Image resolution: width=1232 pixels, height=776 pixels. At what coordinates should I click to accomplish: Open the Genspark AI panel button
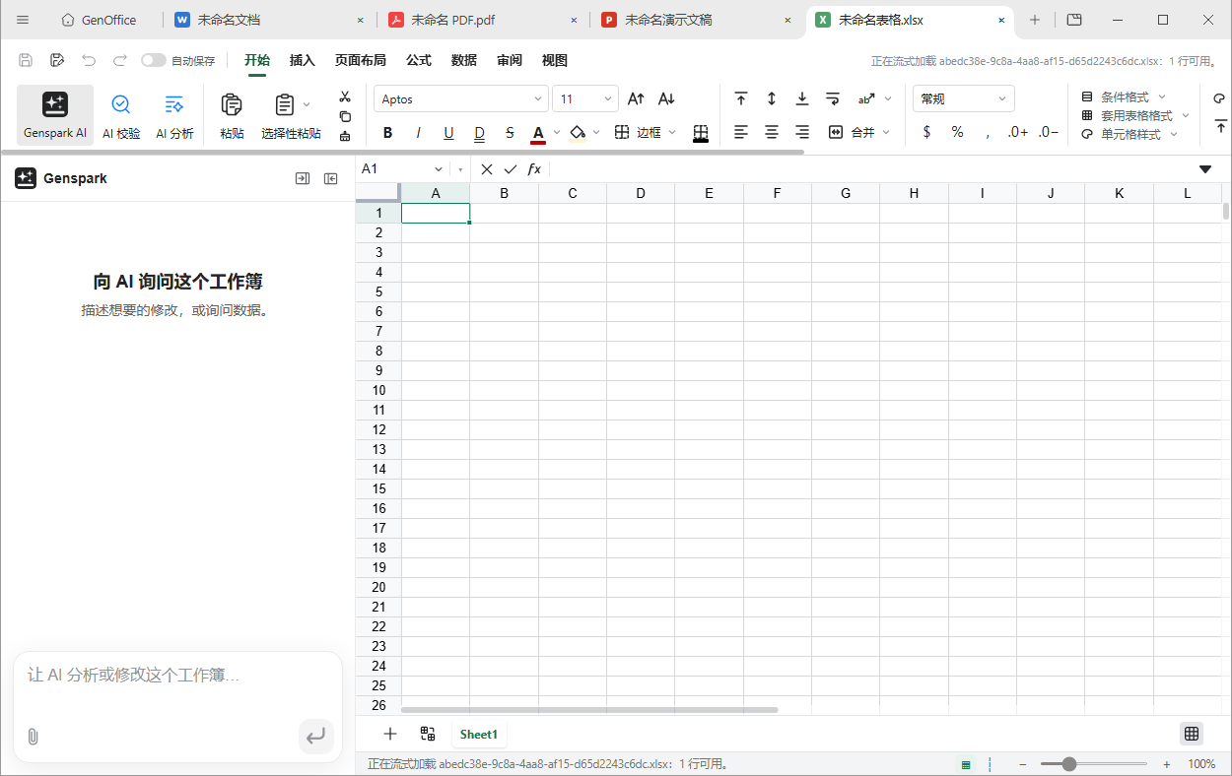55,115
